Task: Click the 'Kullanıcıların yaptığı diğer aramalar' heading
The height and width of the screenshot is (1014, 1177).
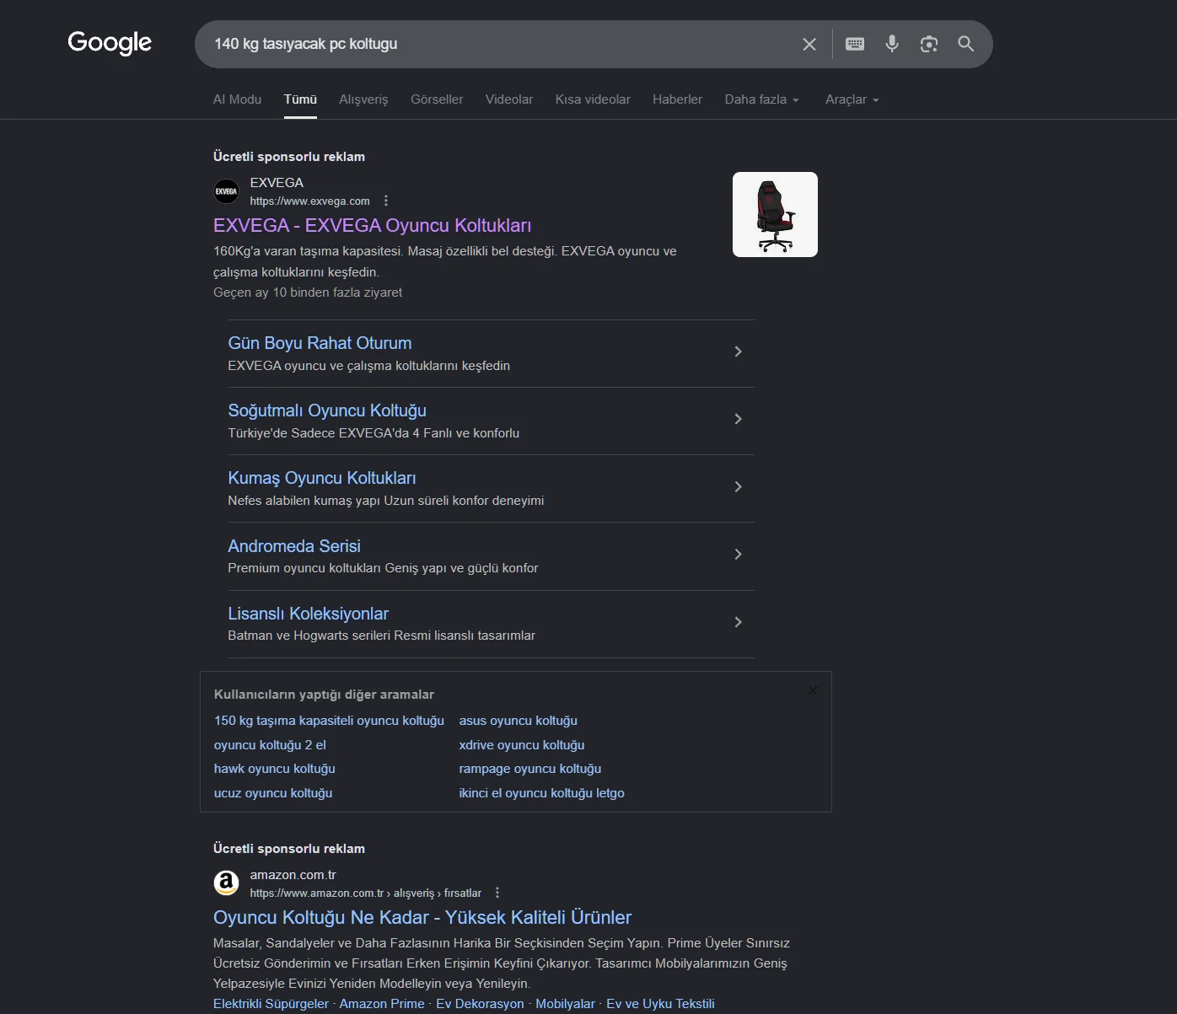Action: (324, 695)
